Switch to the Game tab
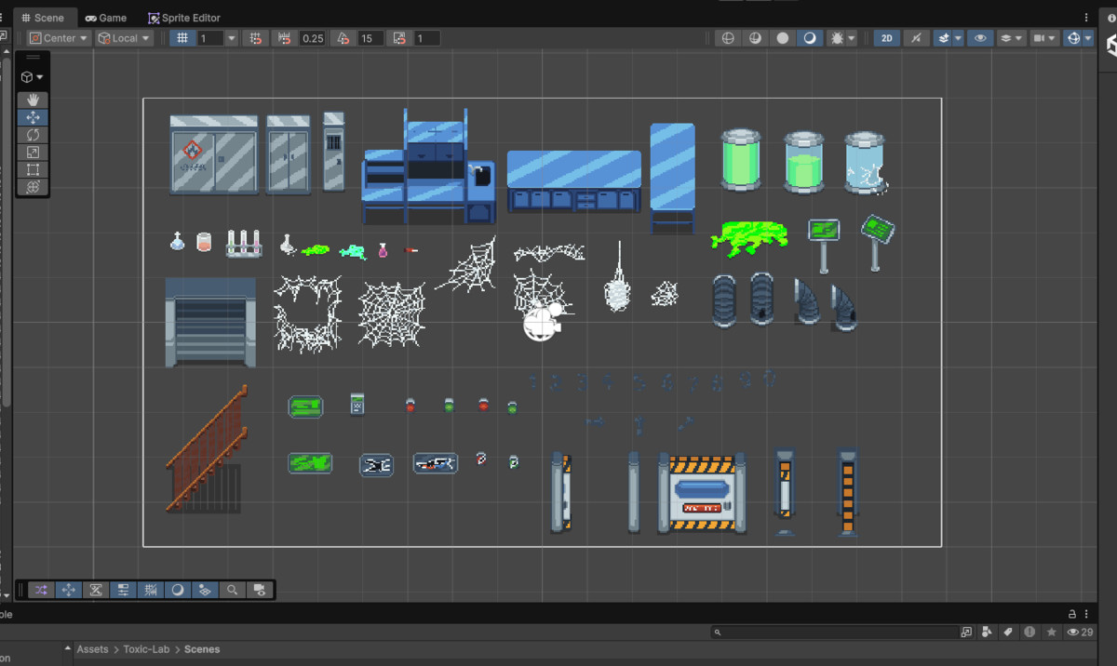This screenshot has width=1117, height=666. pos(106,18)
